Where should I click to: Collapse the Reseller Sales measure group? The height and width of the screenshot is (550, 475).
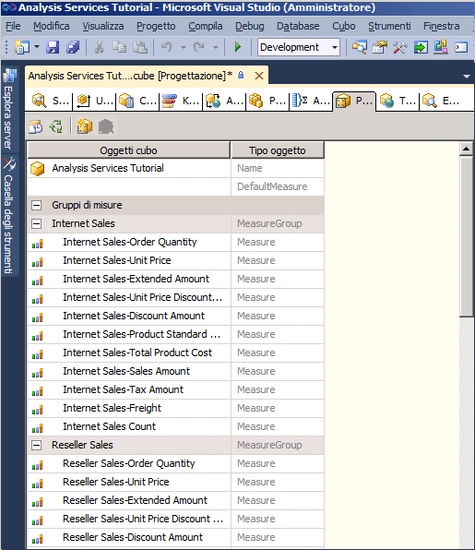pos(37,445)
